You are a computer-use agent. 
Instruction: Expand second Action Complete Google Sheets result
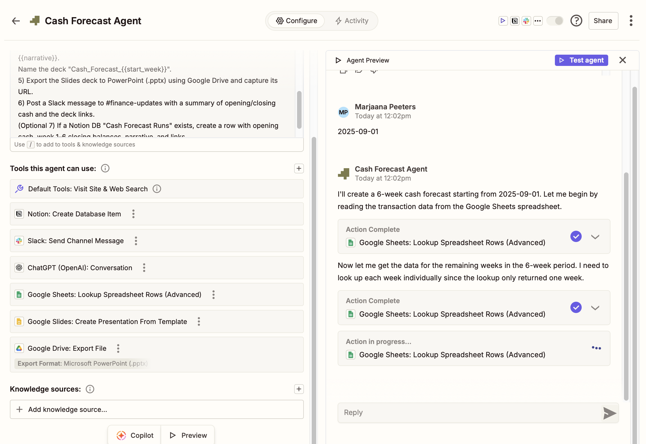click(x=595, y=308)
